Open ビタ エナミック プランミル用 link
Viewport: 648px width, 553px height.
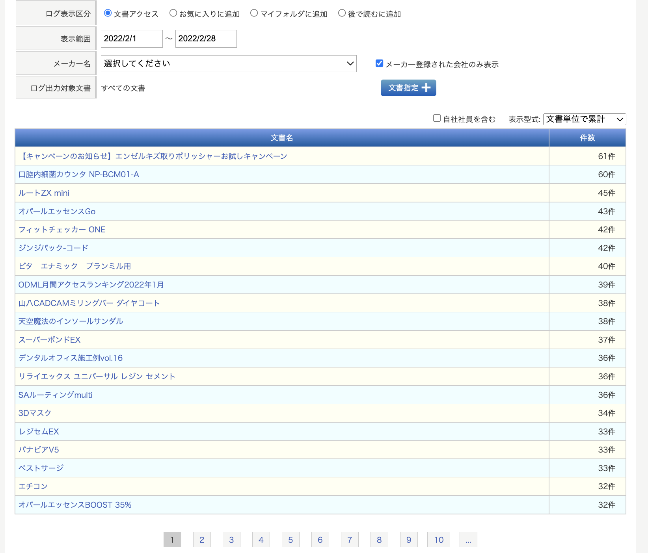74,266
